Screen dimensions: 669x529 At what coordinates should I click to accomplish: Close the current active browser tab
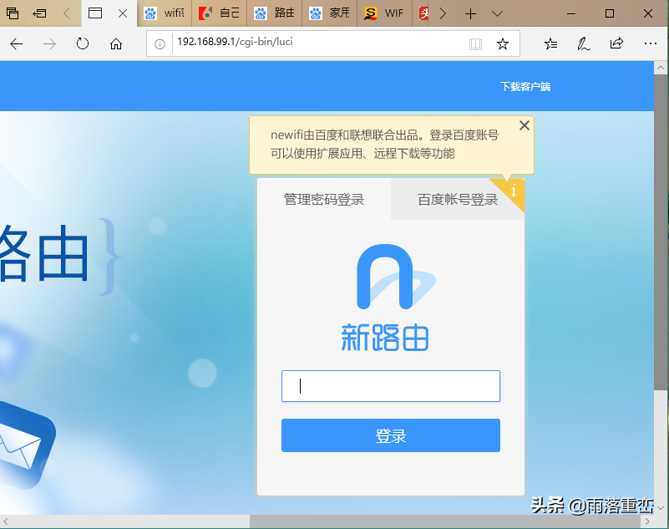pyautogui.click(x=123, y=13)
